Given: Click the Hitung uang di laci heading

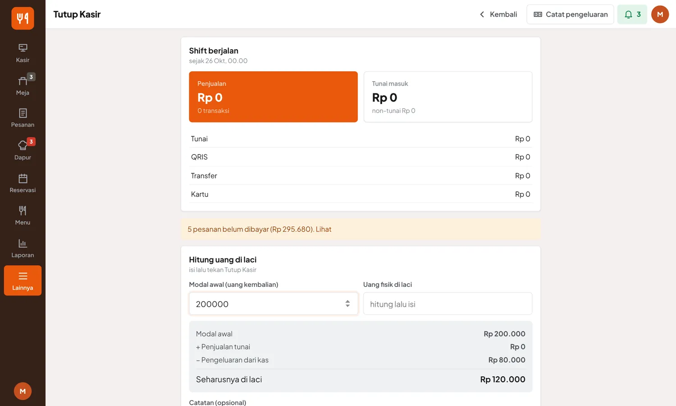Looking at the screenshot, I should 223,259.
